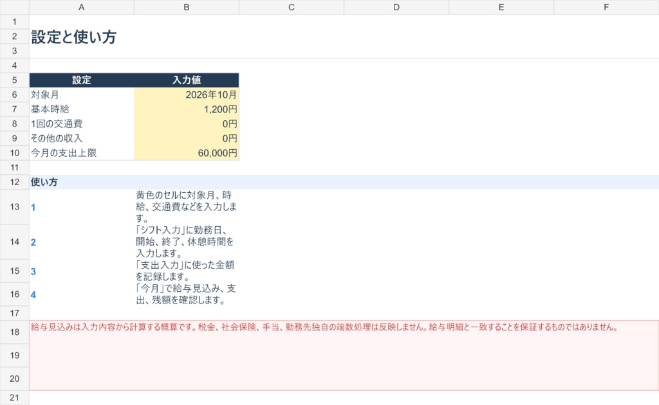Select the 0円 cell beside その他の収入

(x=187, y=138)
